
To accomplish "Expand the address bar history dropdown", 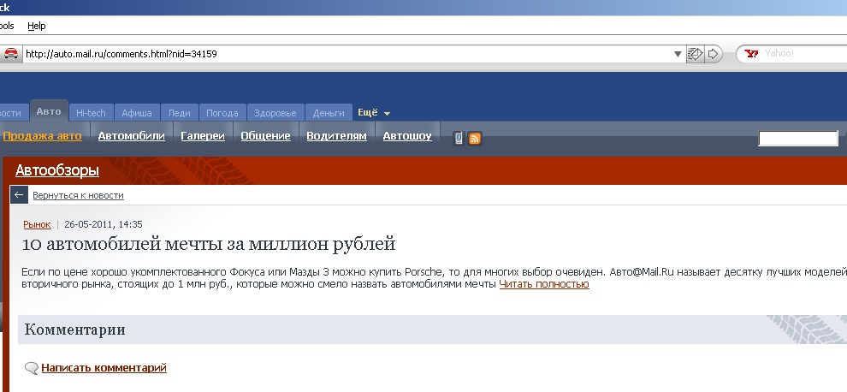I will pyautogui.click(x=678, y=53).
